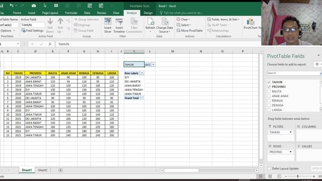This screenshot has height=181, width=322.
Task: Open the Insert ribbon tab
Action: tap(32, 13)
